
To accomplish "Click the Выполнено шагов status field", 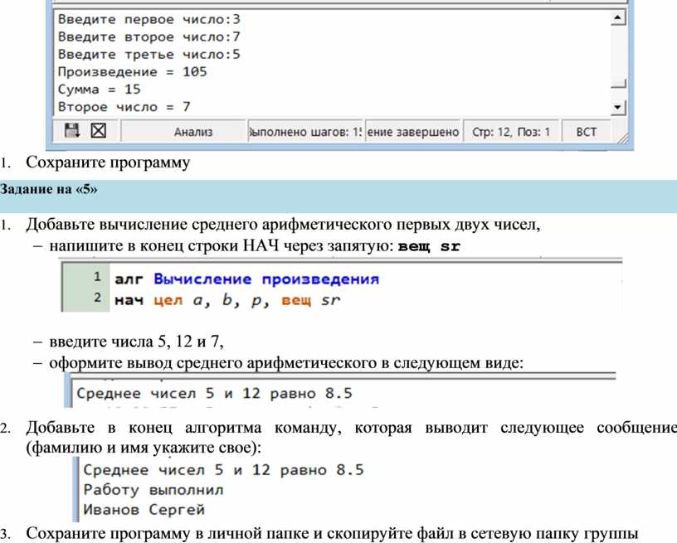I will coord(305,132).
